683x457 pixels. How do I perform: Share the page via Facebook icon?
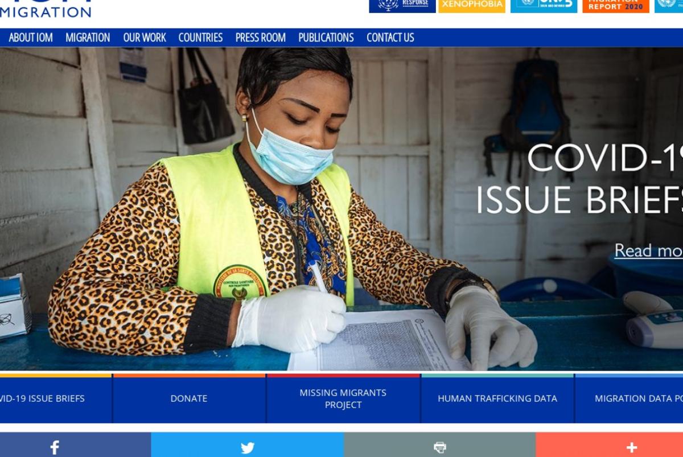[x=54, y=447]
